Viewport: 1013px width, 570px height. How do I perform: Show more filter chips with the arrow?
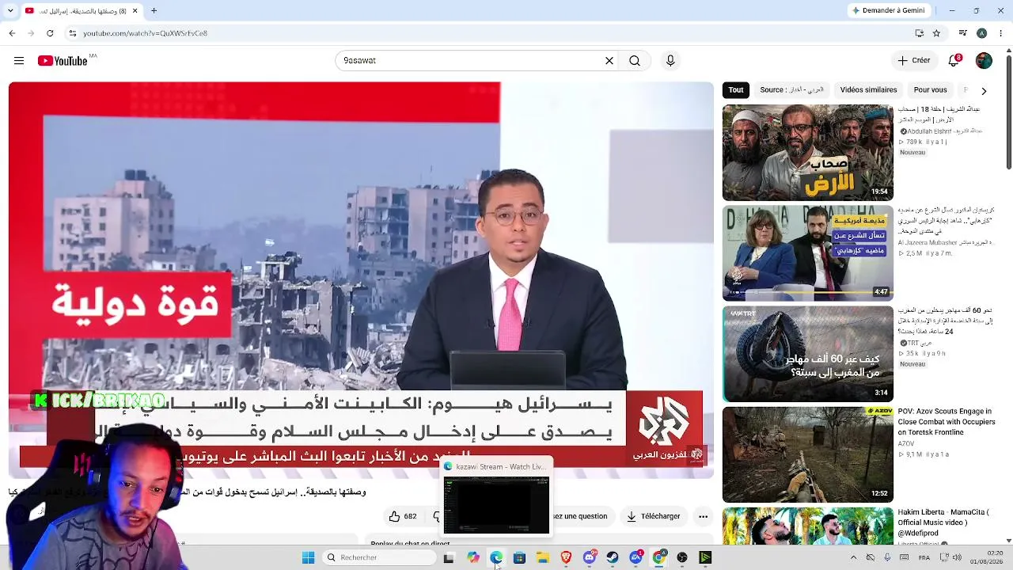tap(984, 90)
